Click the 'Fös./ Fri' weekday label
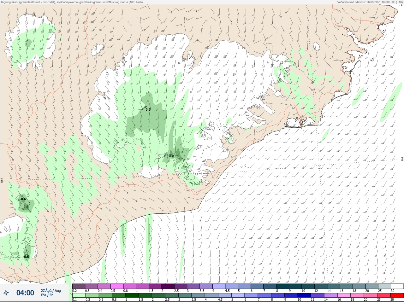Screen dimensions: 404x302 pyautogui.click(x=47, y=295)
